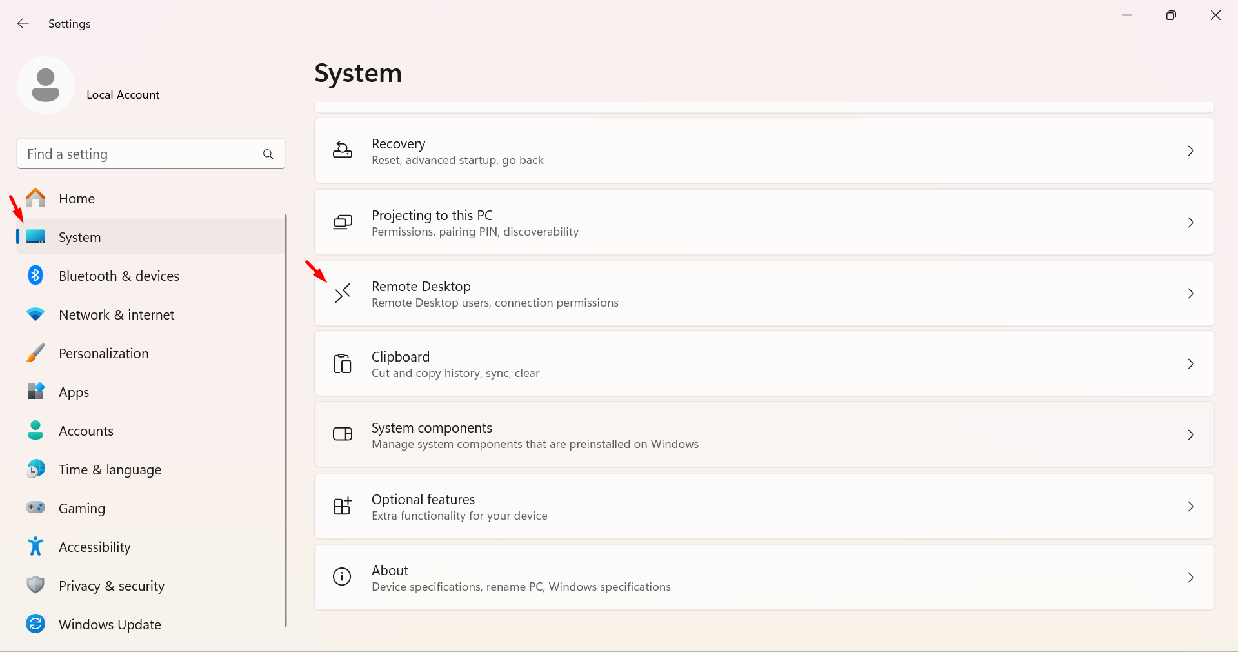Click the Clipboard icon

[x=342, y=364]
